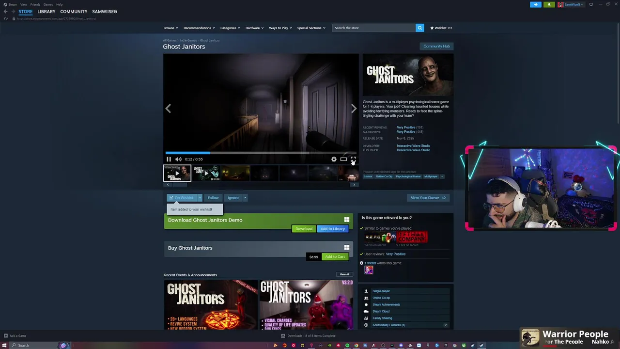The height and width of the screenshot is (349, 620).
Task: Click the Single-player feature icon
Action: (366, 291)
